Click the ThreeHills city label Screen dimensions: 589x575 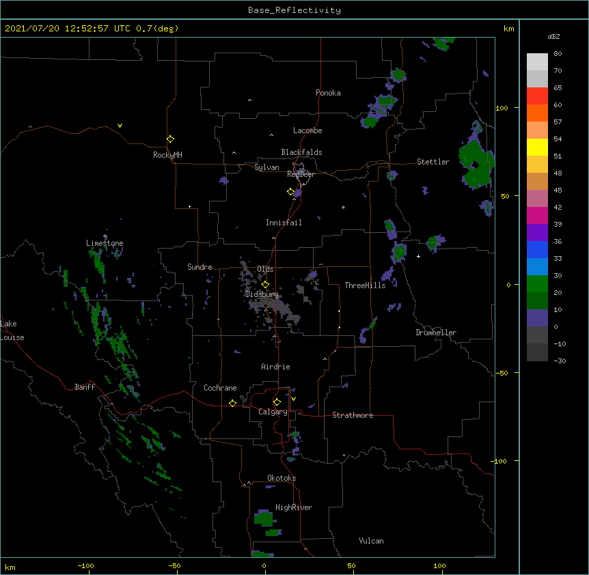[x=365, y=285]
